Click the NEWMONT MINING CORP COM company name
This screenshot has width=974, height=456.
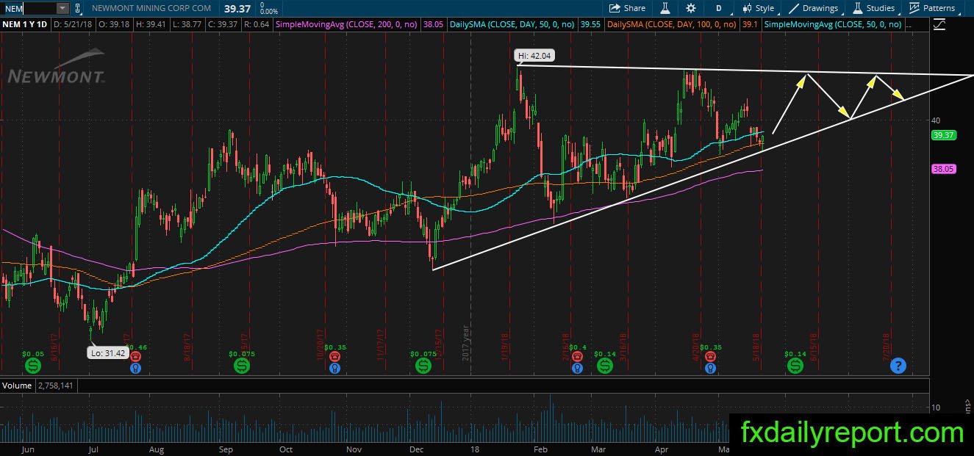(x=151, y=8)
